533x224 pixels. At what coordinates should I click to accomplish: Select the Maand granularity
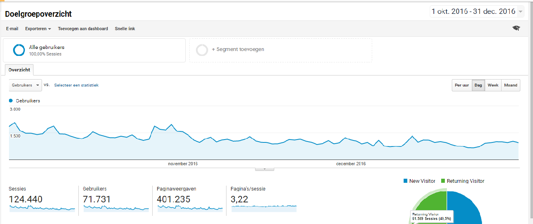pyautogui.click(x=511, y=85)
